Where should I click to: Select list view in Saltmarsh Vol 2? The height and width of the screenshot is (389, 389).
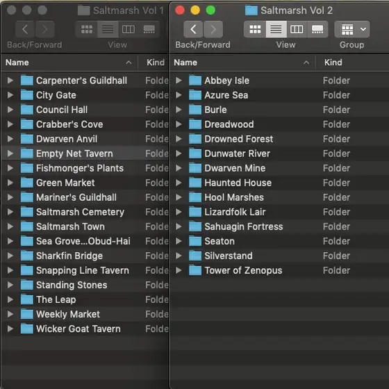tap(276, 29)
